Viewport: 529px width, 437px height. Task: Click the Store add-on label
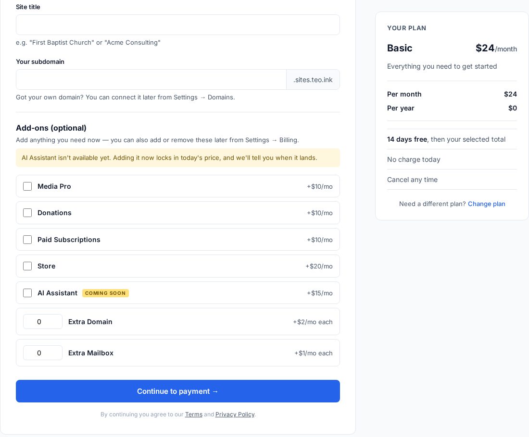tap(46, 266)
